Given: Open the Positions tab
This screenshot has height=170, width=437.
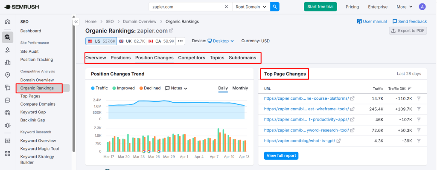Looking at the screenshot, I should pos(121,58).
